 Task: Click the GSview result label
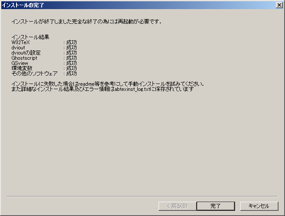[20, 63]
